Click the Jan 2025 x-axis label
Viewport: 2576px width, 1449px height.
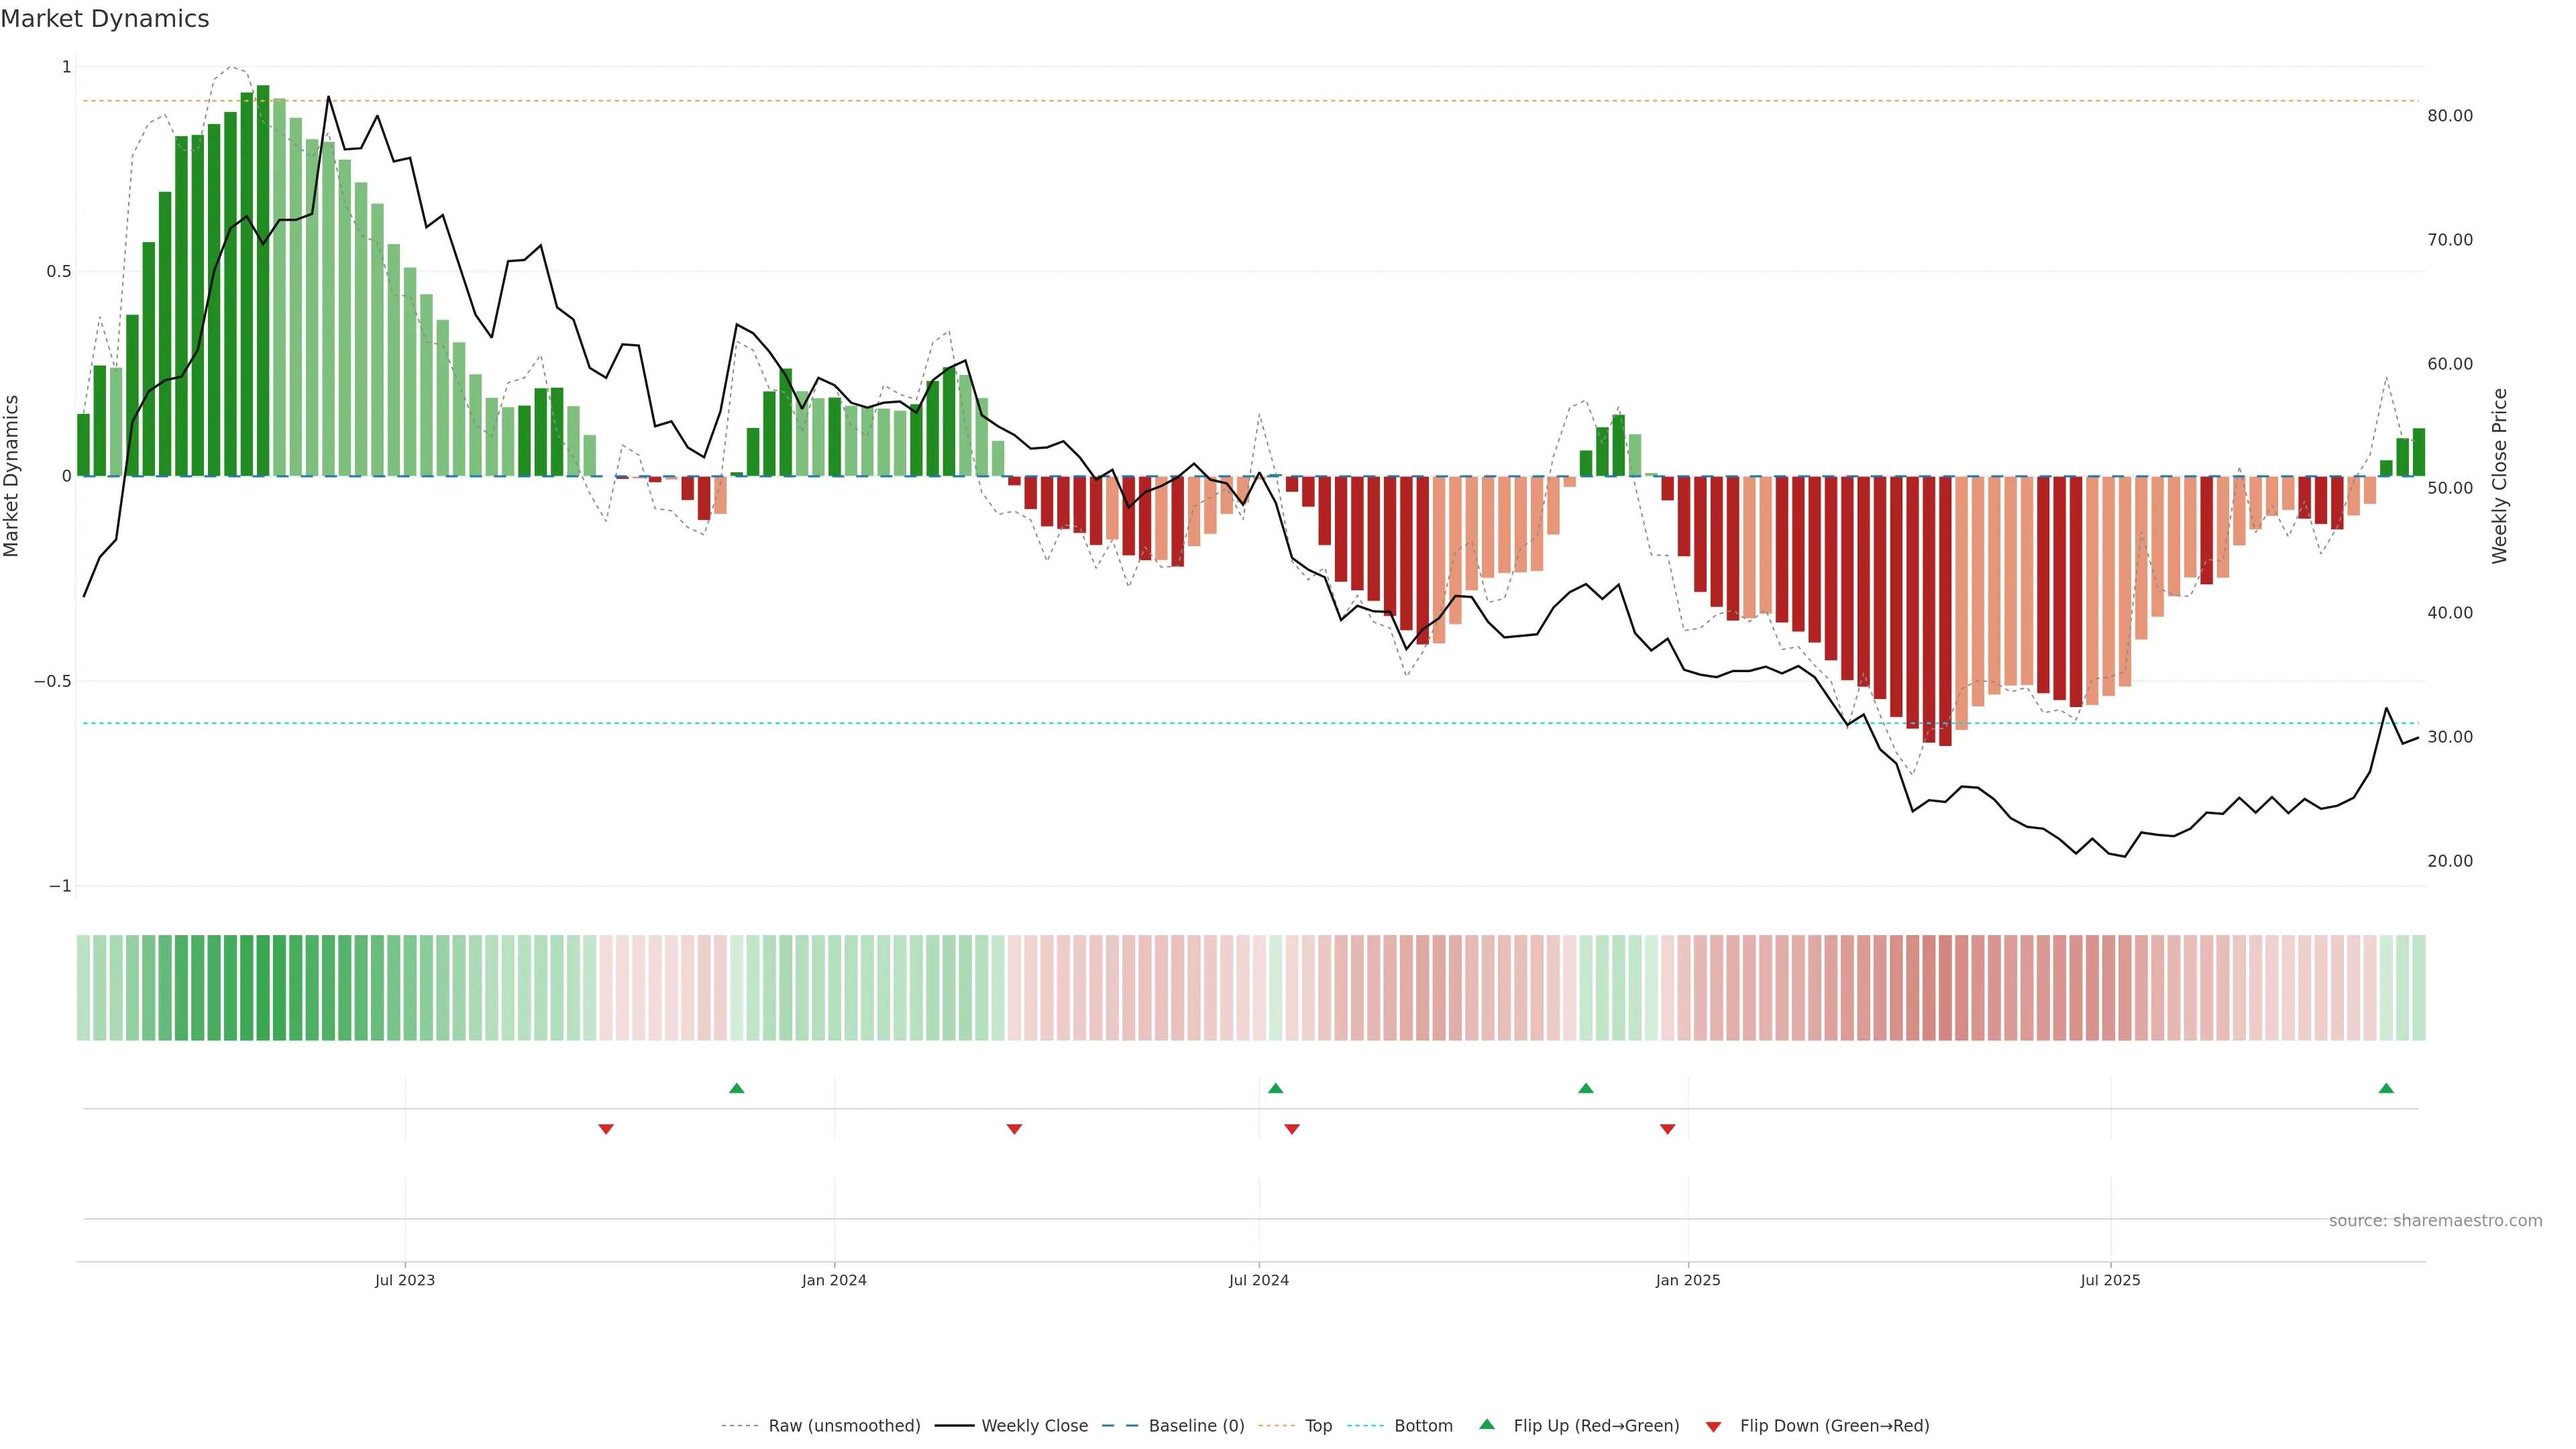1688,1280
